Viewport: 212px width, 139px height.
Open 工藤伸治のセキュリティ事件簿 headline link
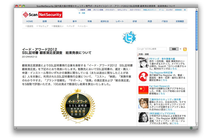[x=165, y=99]
